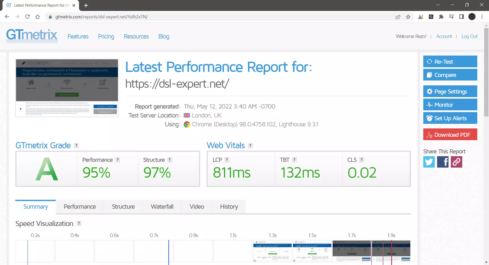Open the Chrome three-dot menu
The image size is (489, 265).
(482, 17)
